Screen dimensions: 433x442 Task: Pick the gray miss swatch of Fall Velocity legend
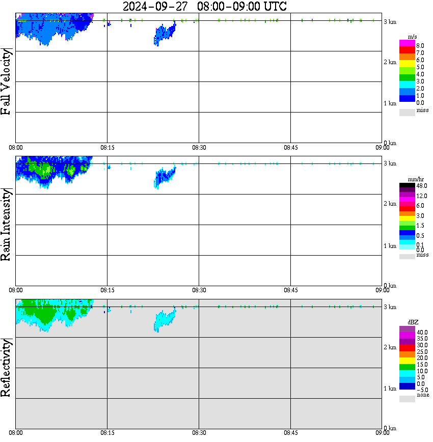(x=407, y=112)
